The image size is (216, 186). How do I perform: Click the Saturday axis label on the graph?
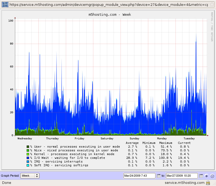tap(107, 138)
